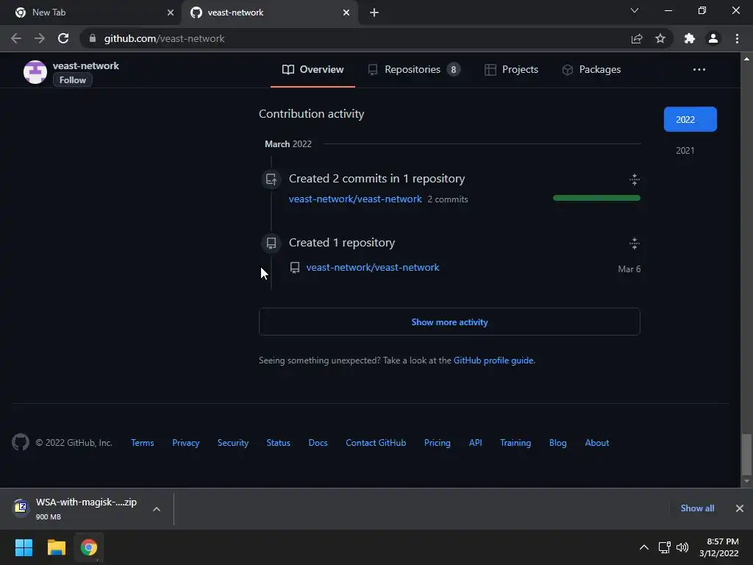
Task: Open the Windows Start menu
Action: (x=24, y=547)
